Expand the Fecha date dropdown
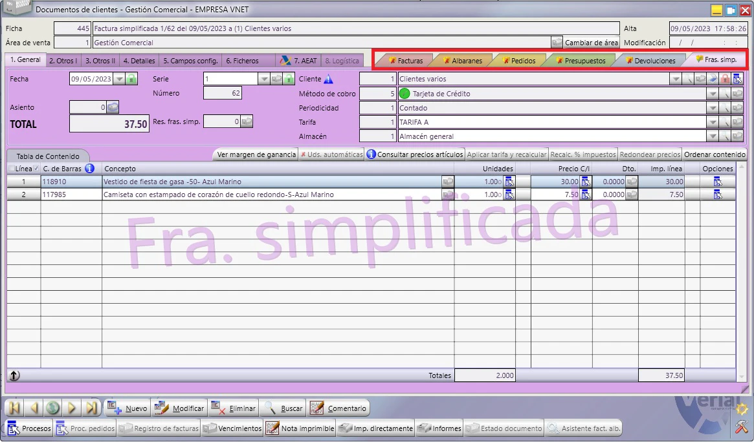 [x=119, y=79]
